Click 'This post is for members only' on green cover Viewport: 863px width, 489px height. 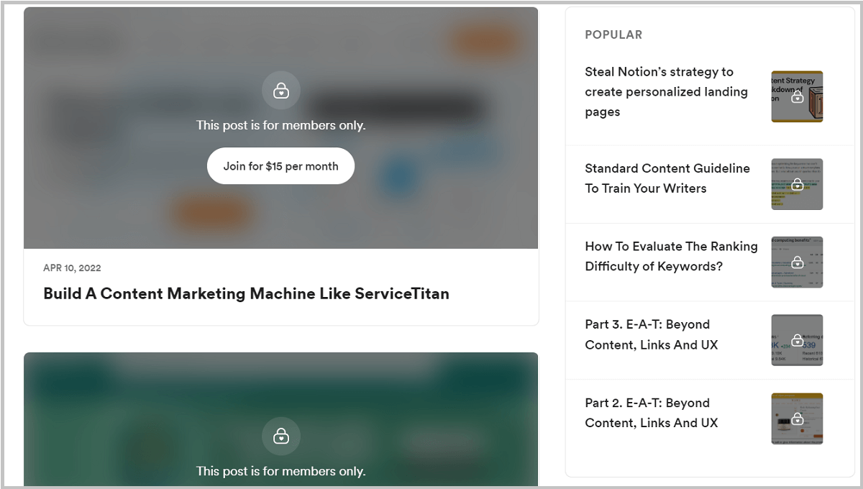click(x=281, y=471)
